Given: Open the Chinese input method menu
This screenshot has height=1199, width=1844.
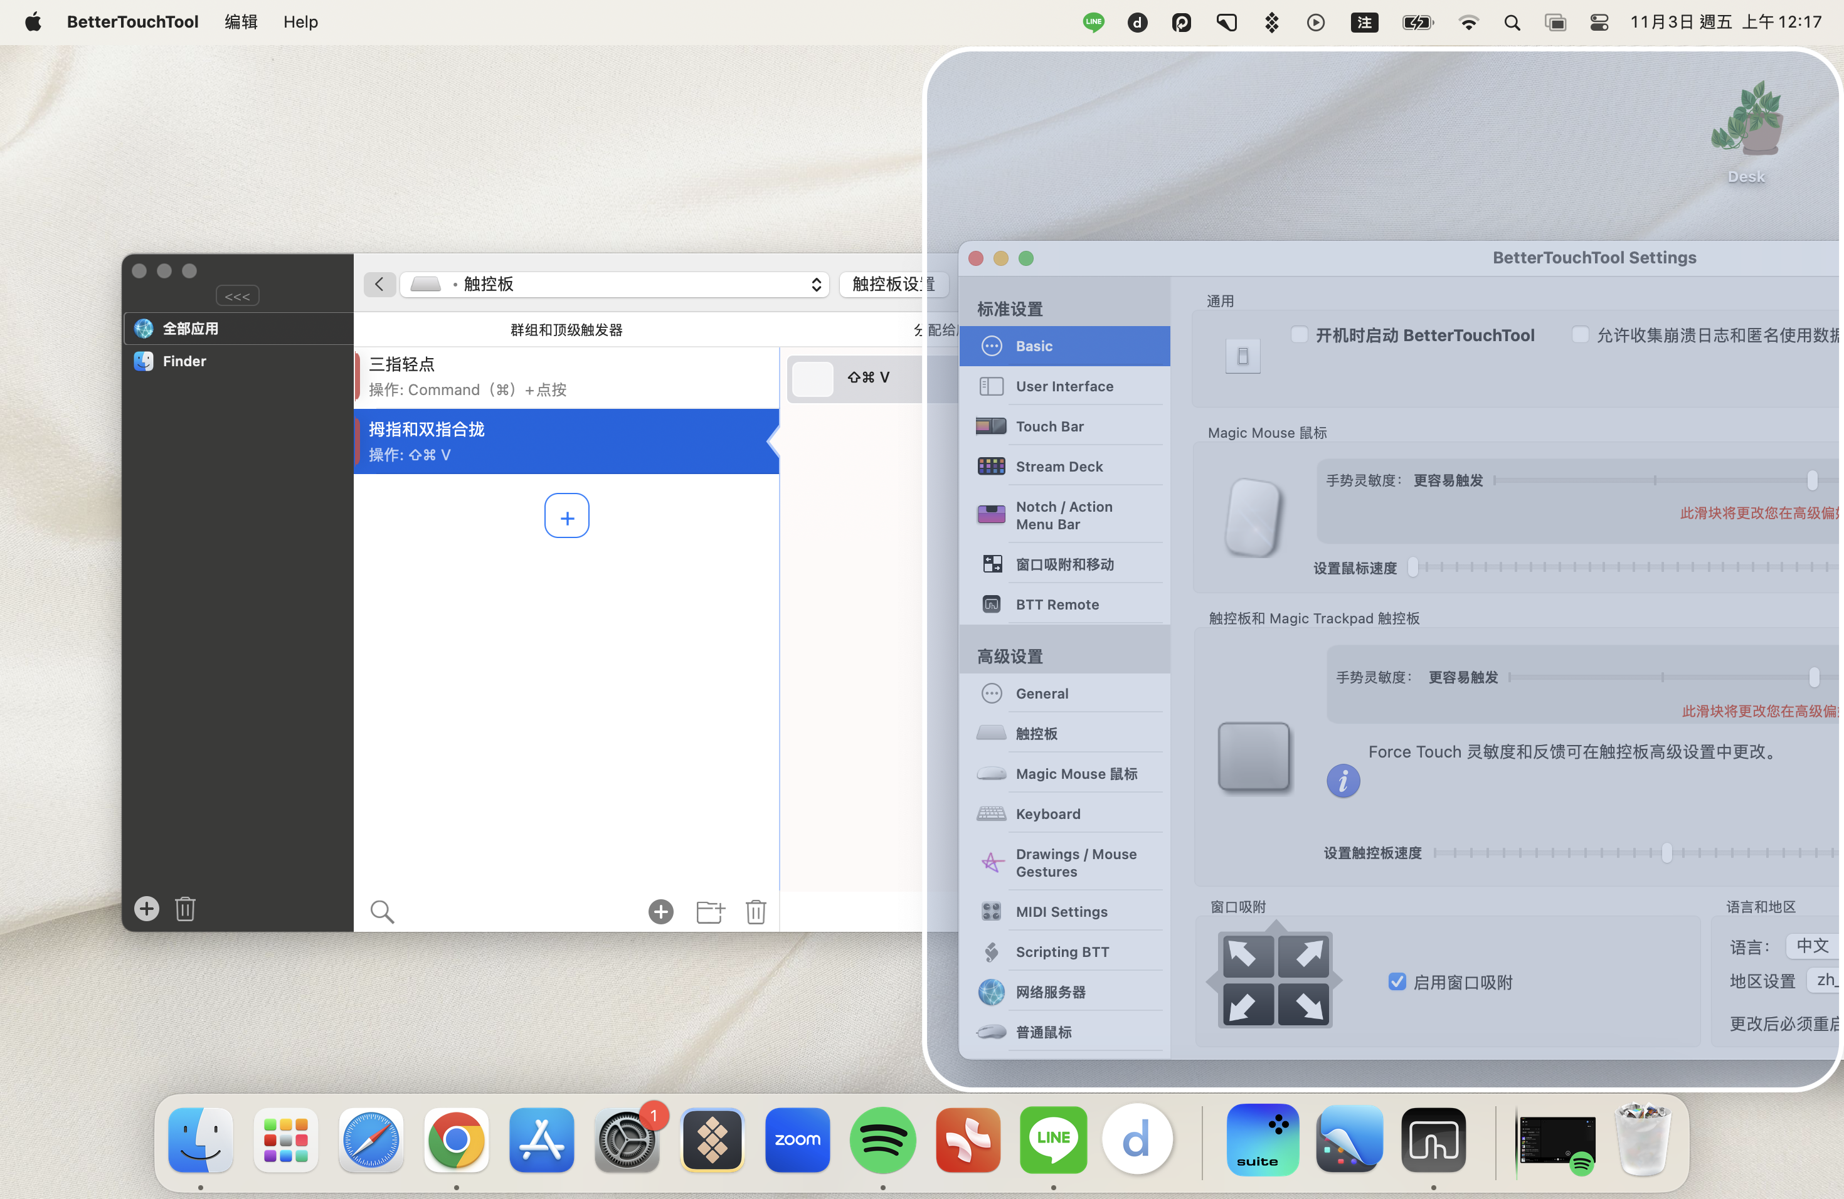Looking at the screenshot, I should click(x=1364, y=23).
